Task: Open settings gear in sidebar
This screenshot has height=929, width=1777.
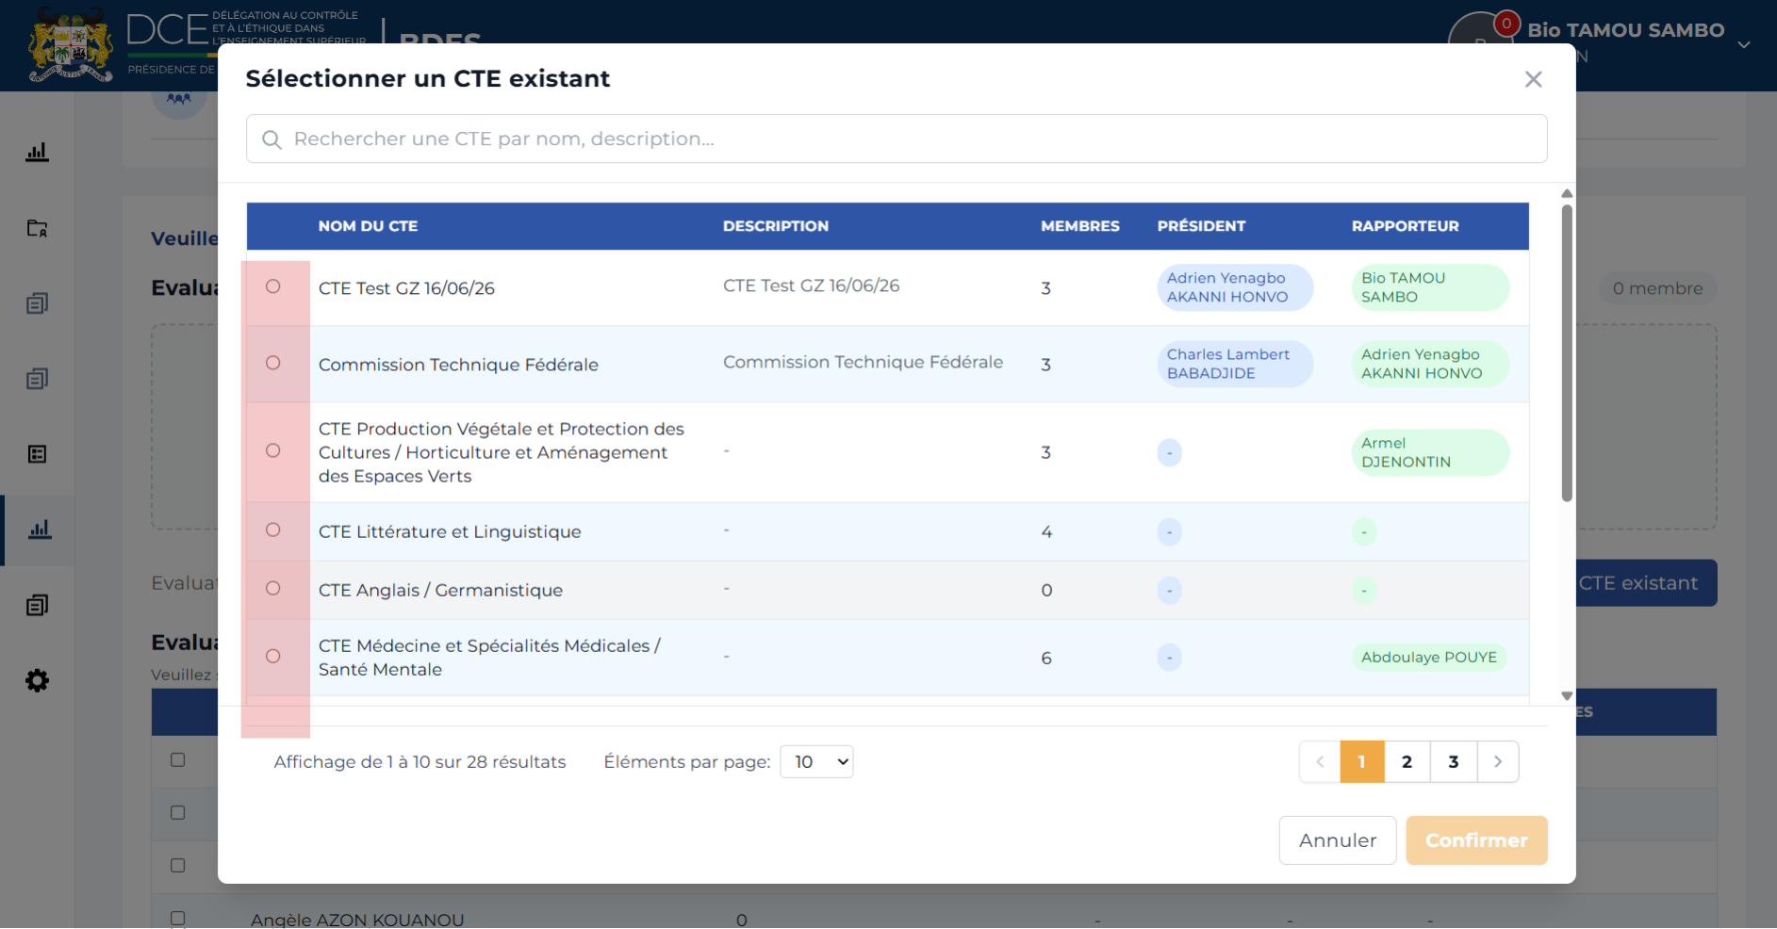Action: (37, 680)
